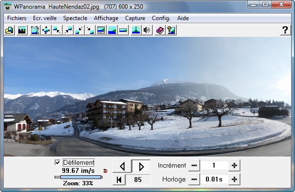The image size is (295, 192).
Task: Click the full-screen frame icon
Action: tap(35, 30)
